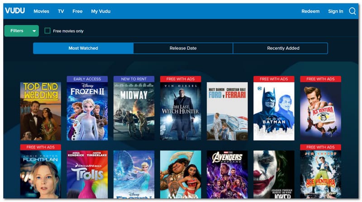Open the Joker movie poster
The image size is (362, 202).
coord(274,174)
